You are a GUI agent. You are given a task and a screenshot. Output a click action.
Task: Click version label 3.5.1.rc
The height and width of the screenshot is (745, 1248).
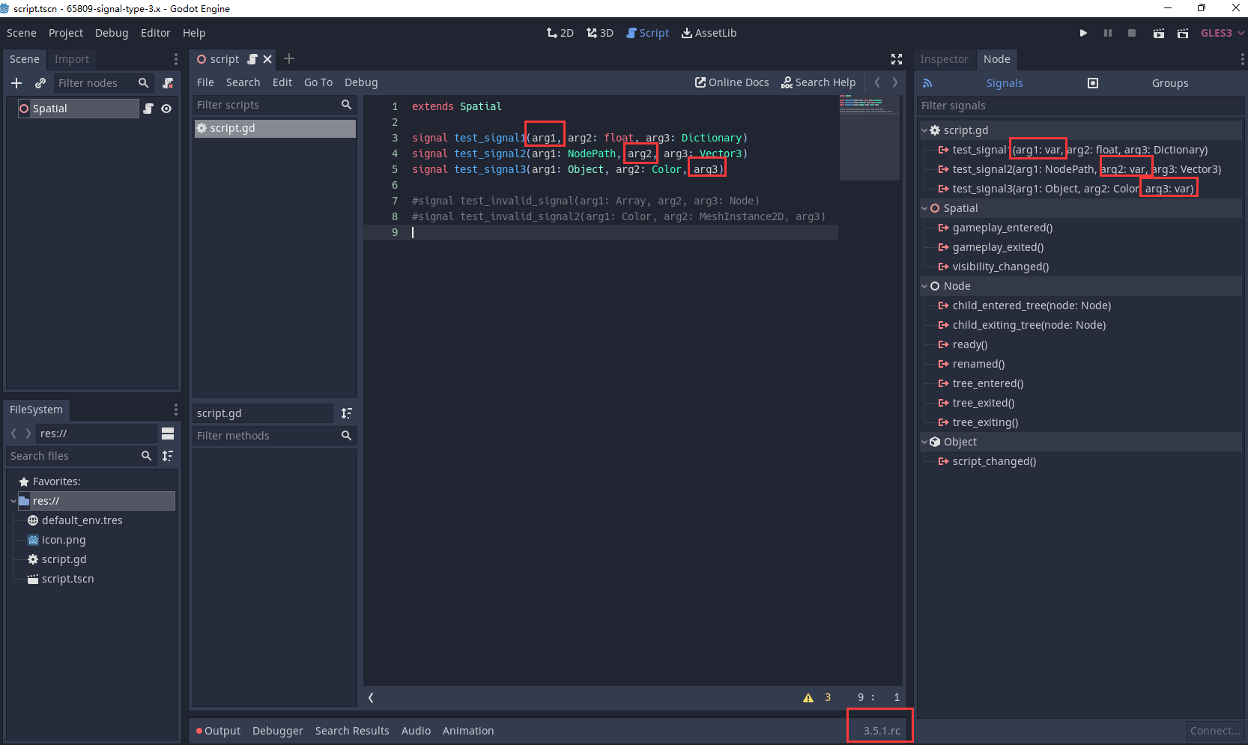pyautogui.click(x=882, y=731)
